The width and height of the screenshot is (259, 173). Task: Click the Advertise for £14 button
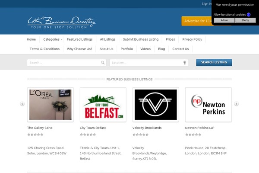[x=196, y=21]
